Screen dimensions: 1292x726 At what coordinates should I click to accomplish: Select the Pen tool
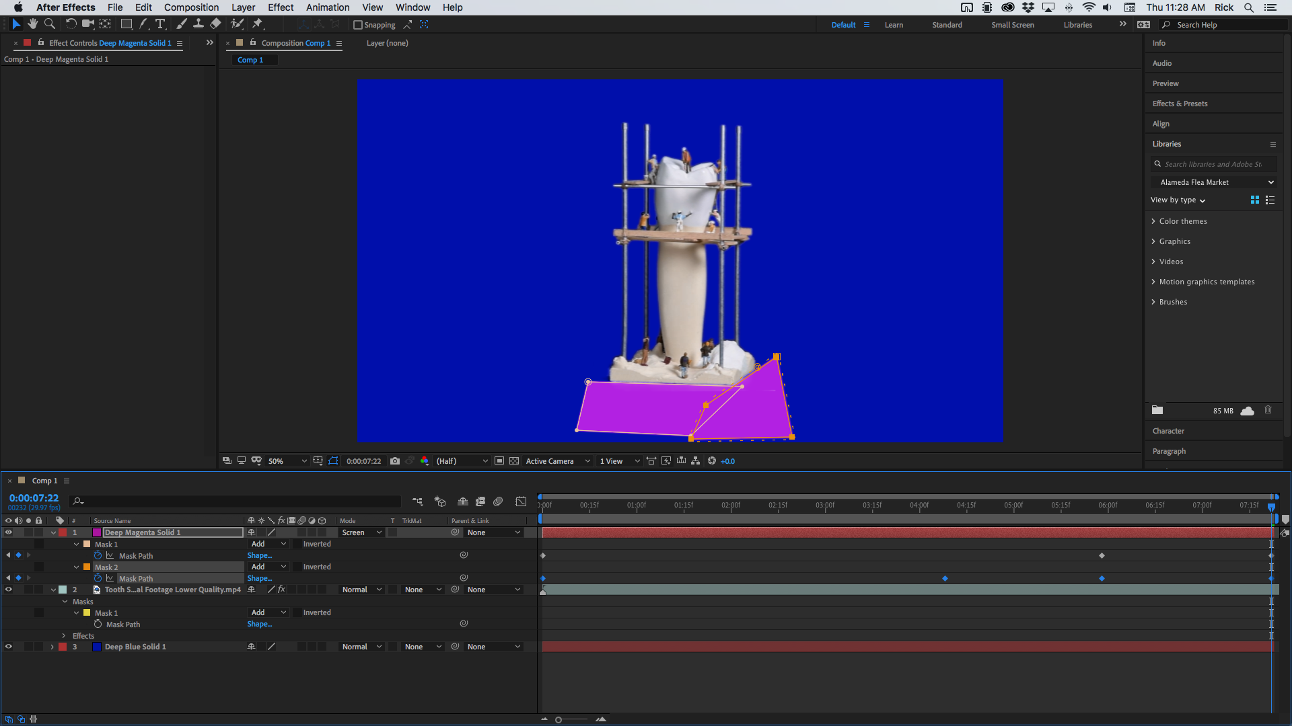click(x=143, y=24)
